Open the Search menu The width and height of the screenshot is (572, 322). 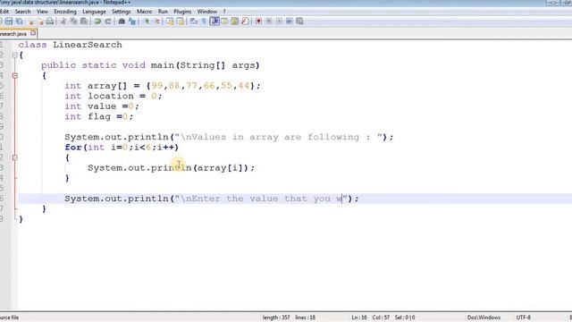click(x=22, y=12)
